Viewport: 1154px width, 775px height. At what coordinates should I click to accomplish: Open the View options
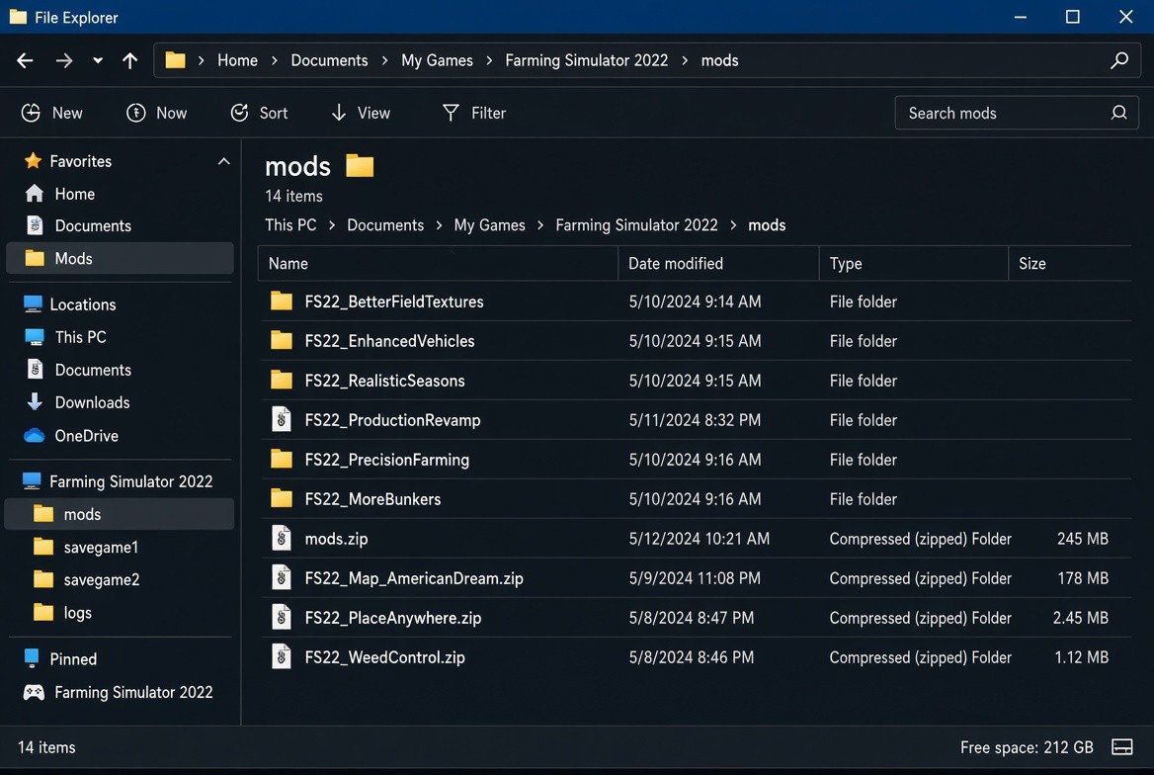click(x=361, y=113)
